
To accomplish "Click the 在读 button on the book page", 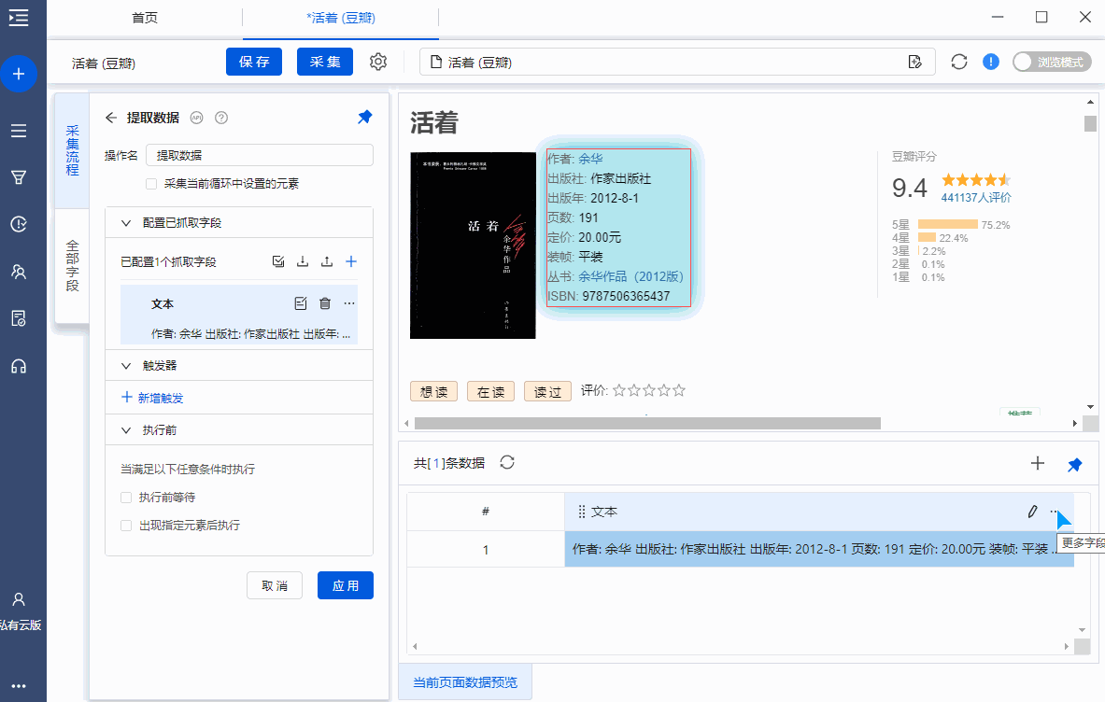I will point(490,391).
